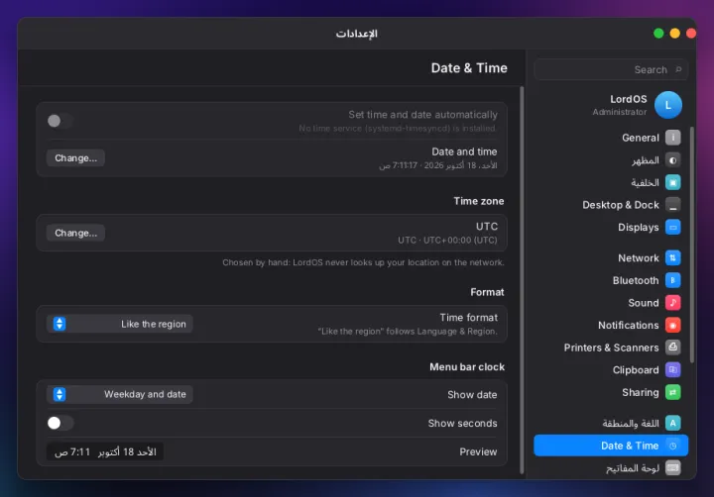
Task: Click the "Chosen by hand" note text
Action: click(x=363, y=262)
